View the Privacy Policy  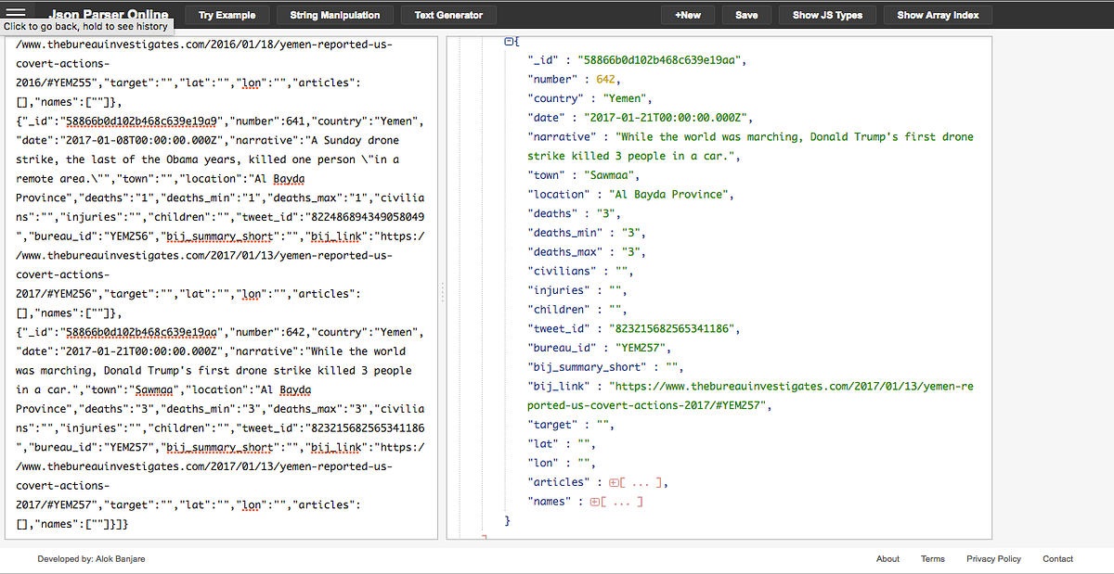(993, 558)
